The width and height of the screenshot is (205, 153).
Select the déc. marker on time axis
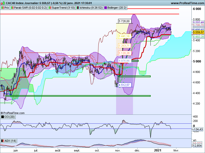[137, 150]
